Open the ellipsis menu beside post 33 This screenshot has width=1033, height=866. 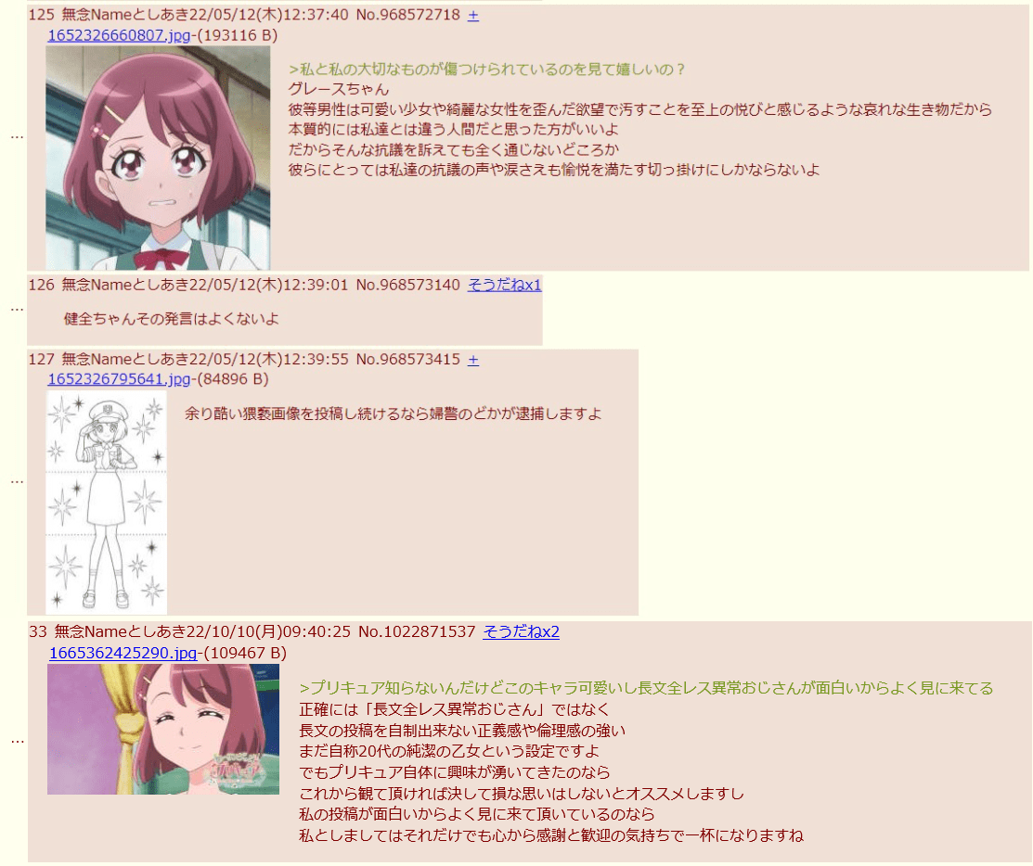(17, 741)
